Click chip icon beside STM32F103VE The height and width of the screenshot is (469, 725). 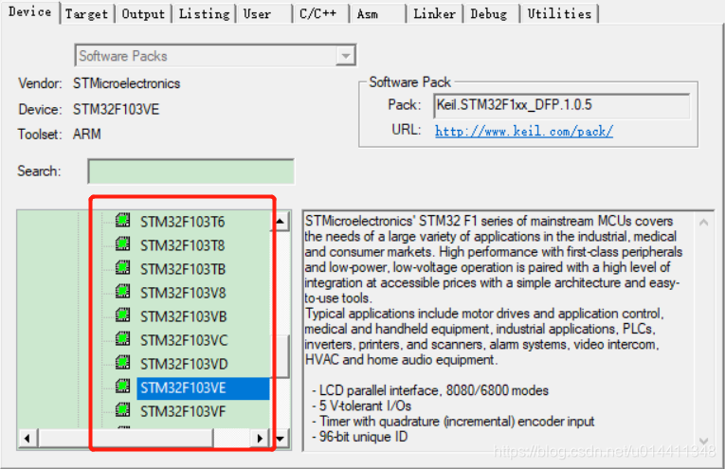pos(122,386)
